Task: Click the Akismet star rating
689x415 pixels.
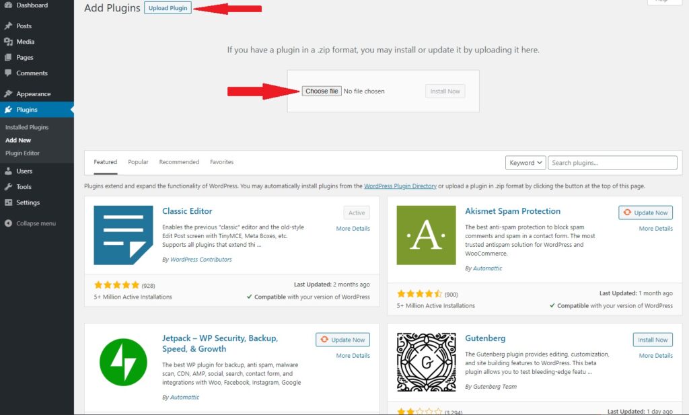Action: [419, 294]
